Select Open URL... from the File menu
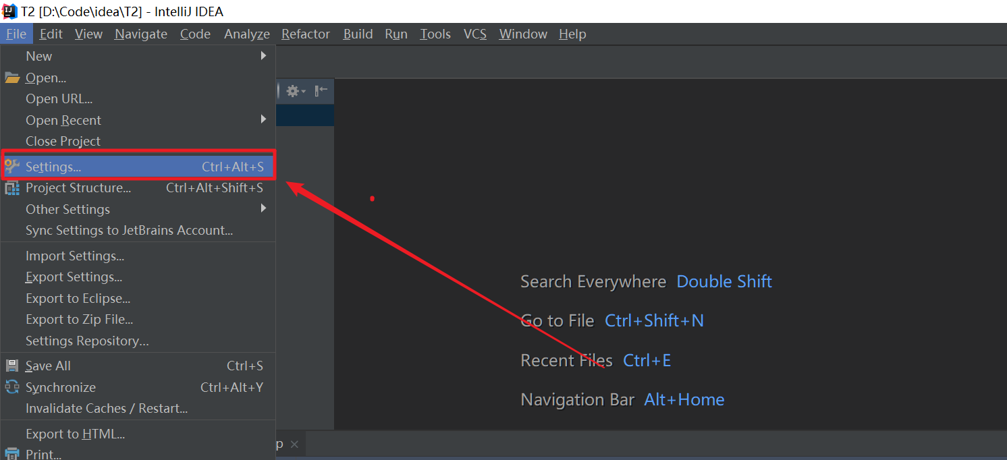 click(x=138, y=98)
